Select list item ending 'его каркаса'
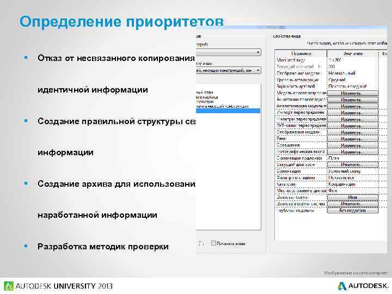This screenshot has width=392, height=294. click(207, 97)
